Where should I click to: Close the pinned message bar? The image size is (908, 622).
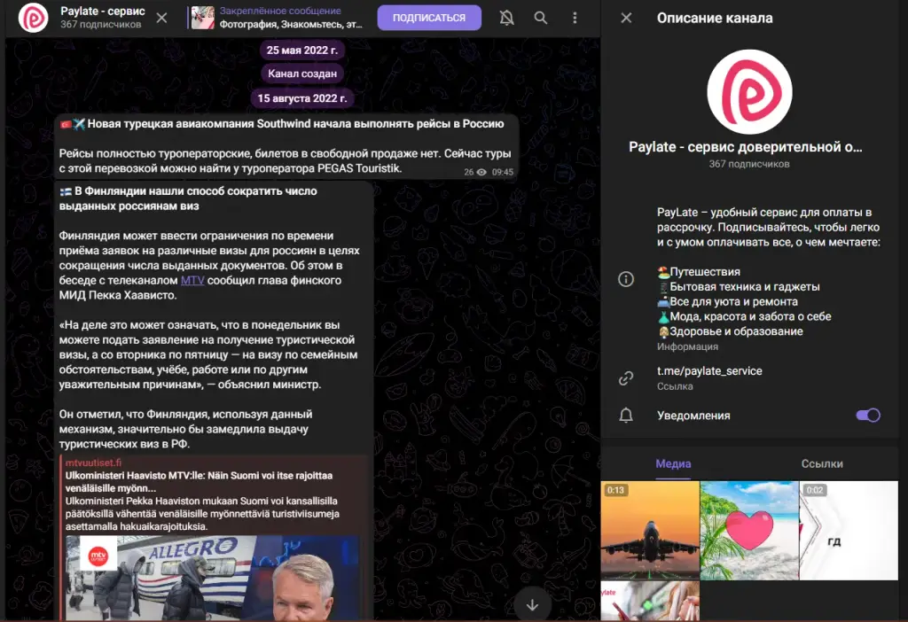(161, 18)
